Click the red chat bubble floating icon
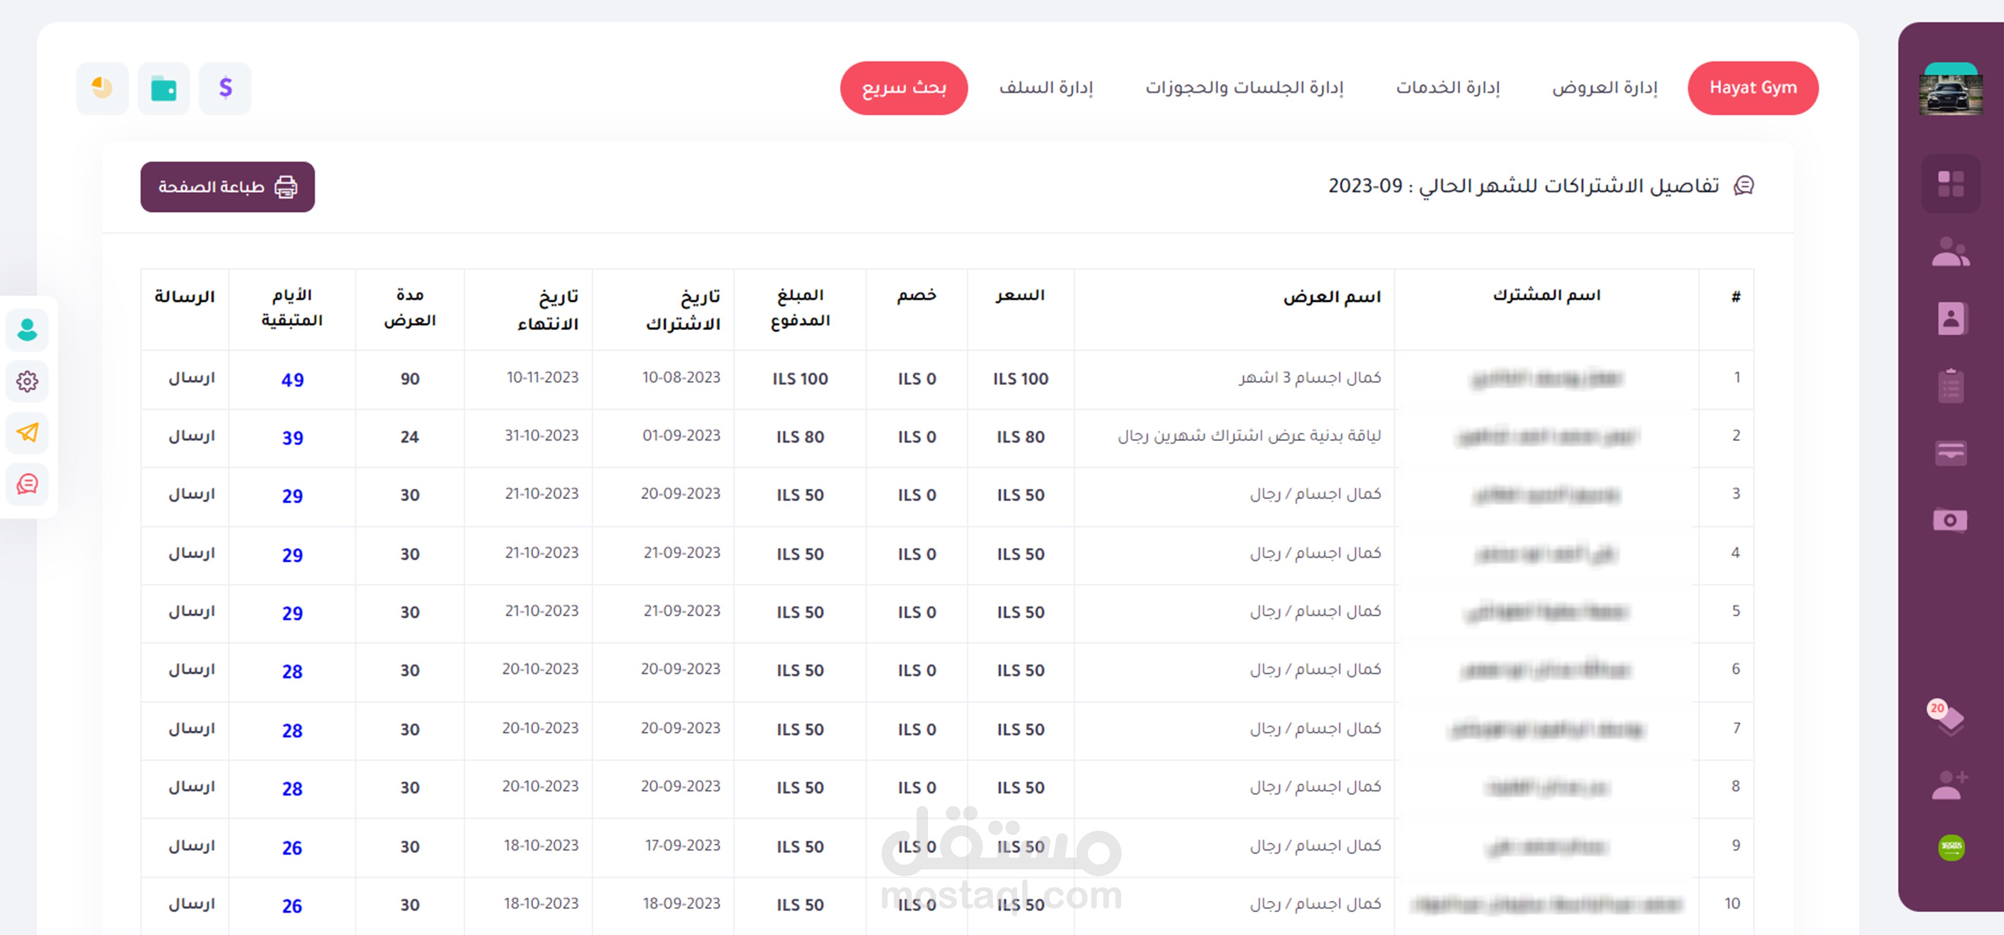Viewport: 2004px width, 935px height. (27, 484)
